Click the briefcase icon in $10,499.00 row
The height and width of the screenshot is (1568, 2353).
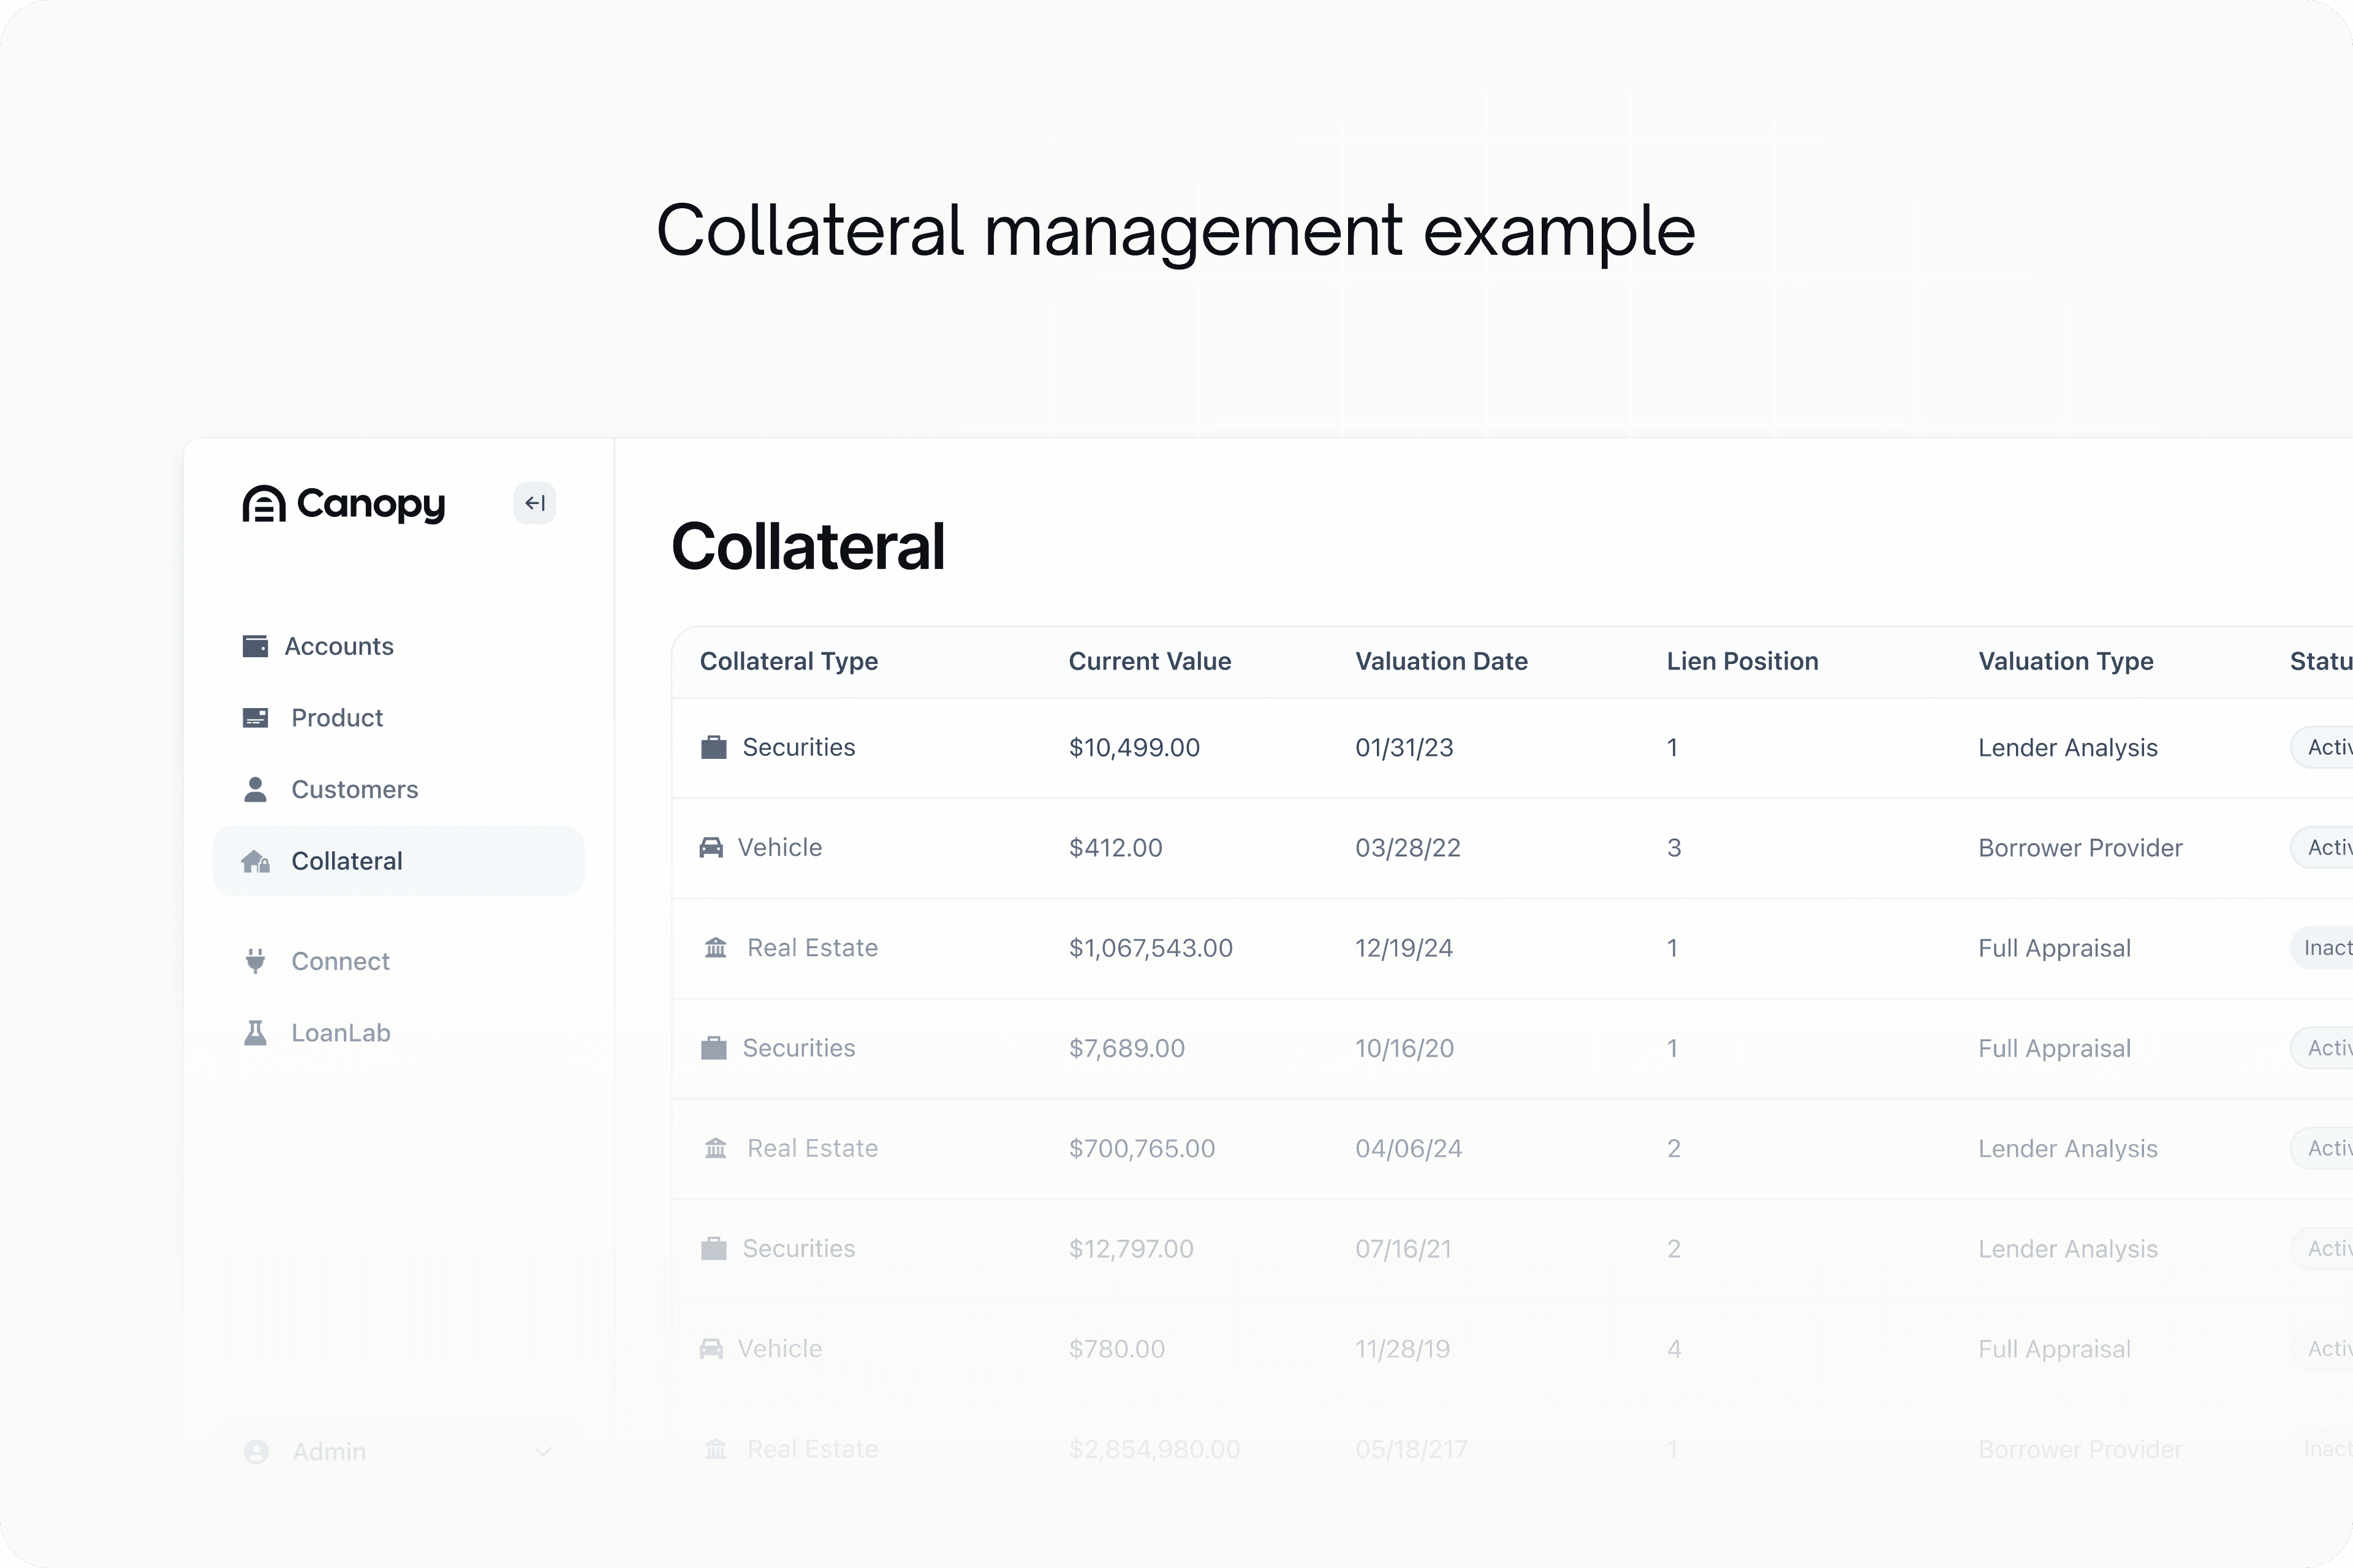coord(713,748)
